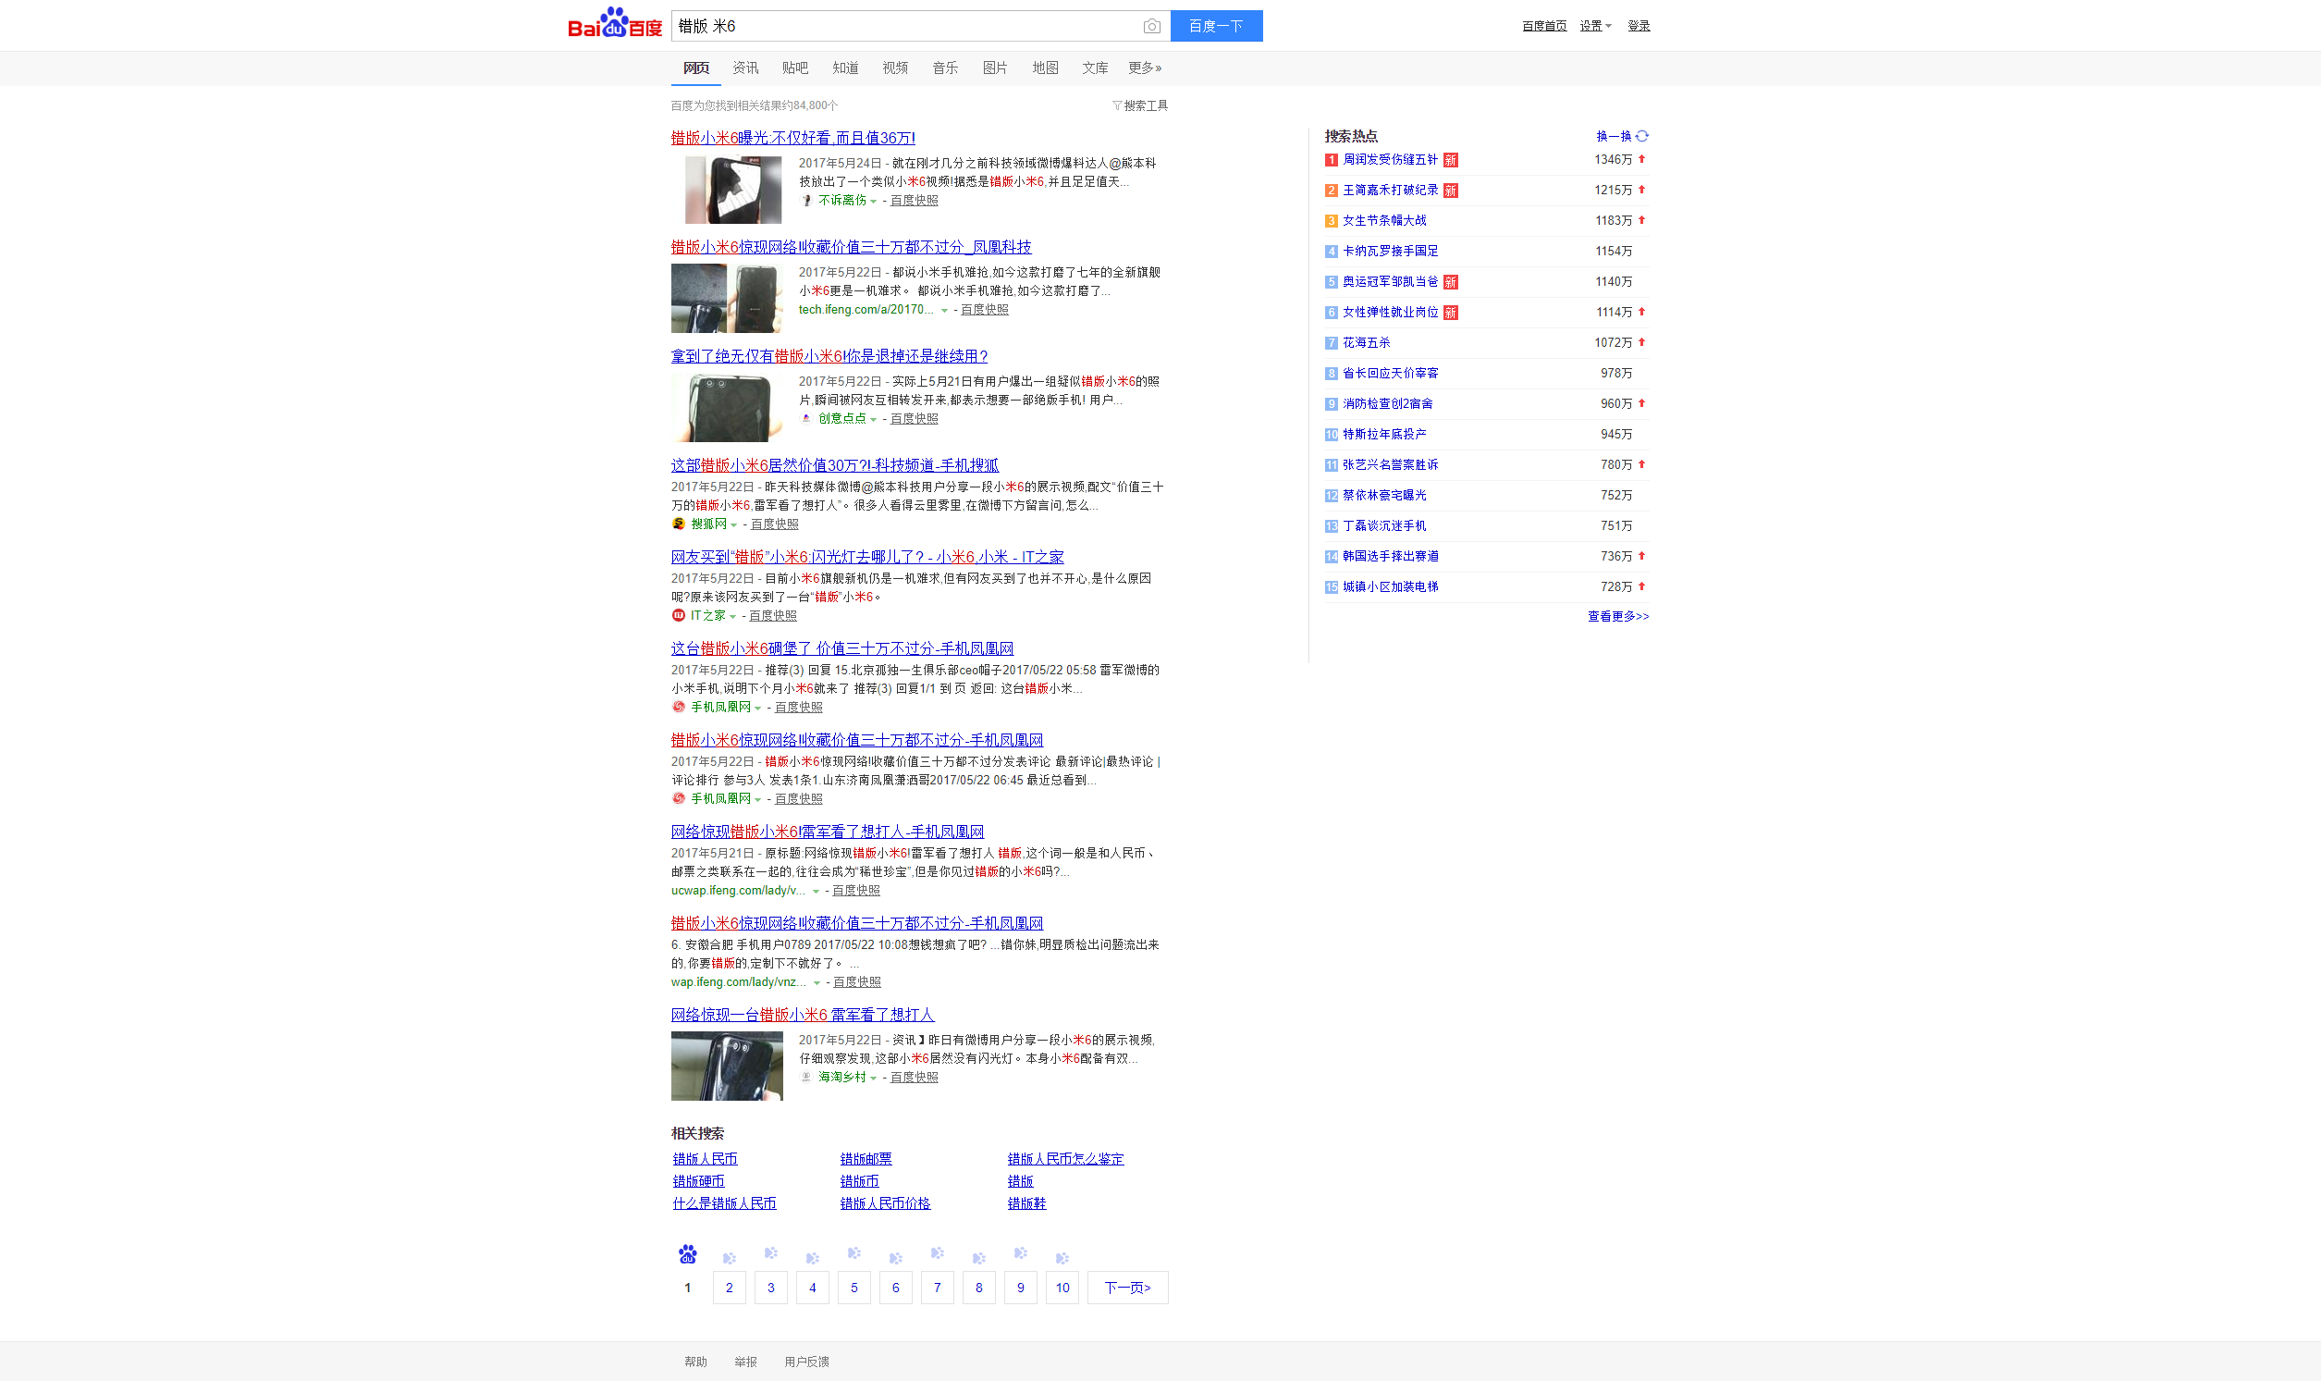Click the paw icon above page 2
The height and width of the screenshot is (1381, 2321).
[730, 1258]
